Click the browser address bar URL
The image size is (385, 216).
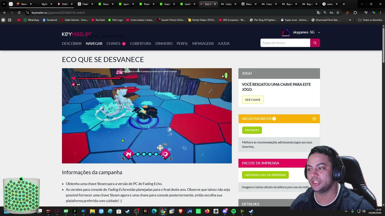coord(58,13)
